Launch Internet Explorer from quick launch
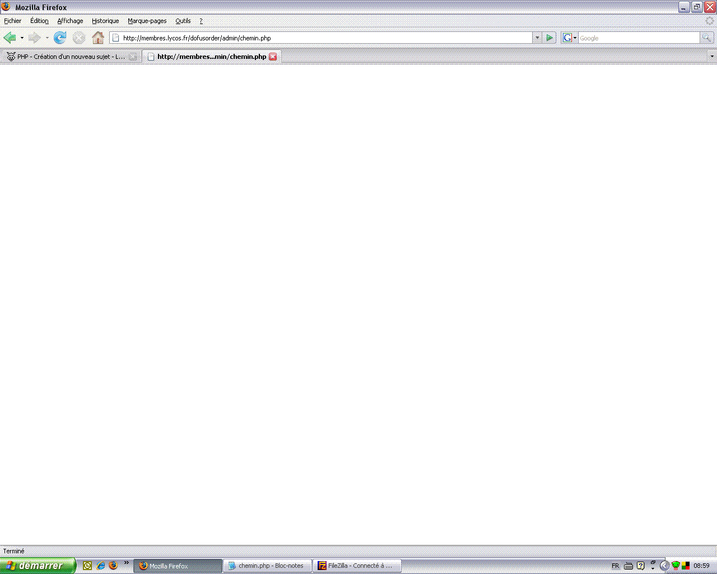The height and width of the screenshot is (574, 717). coord(100,566)
